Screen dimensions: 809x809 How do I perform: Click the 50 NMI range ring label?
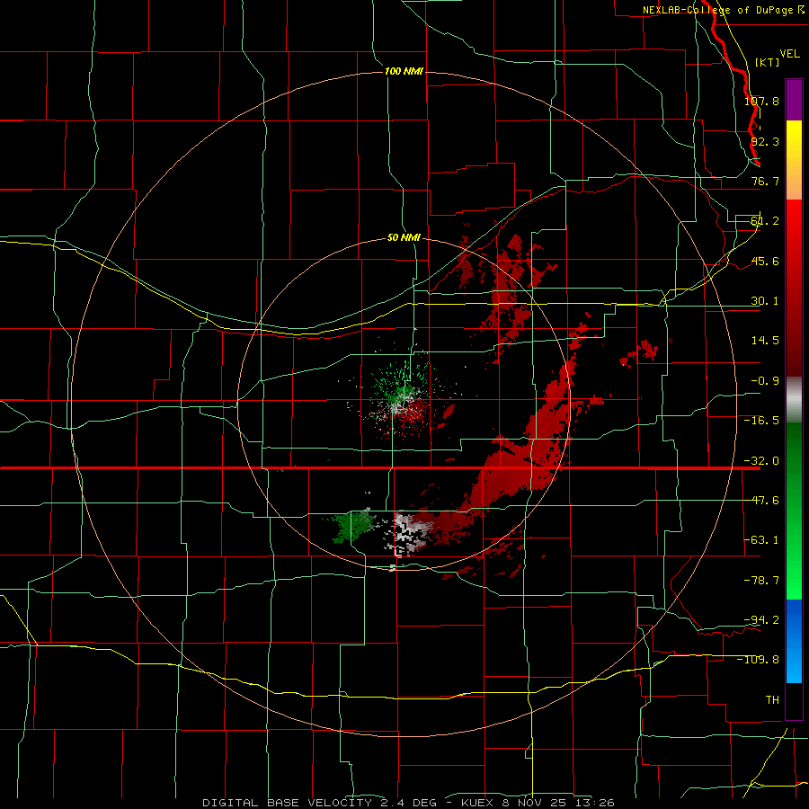404,237
